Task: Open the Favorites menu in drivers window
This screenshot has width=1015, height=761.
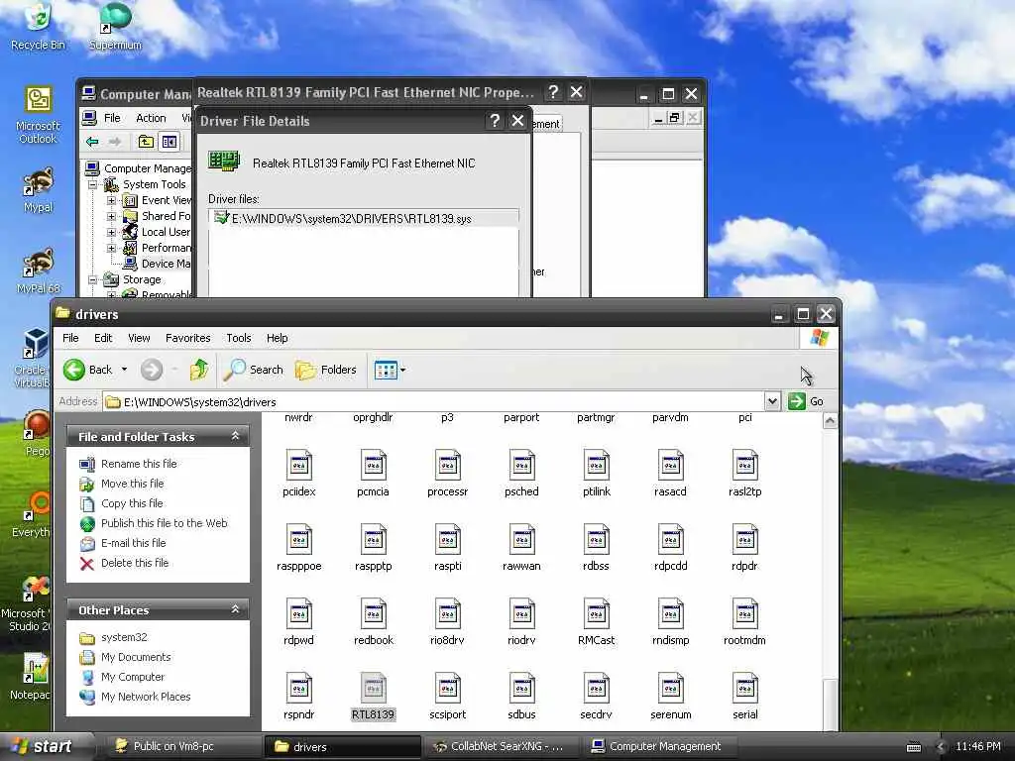Action: 187,338
